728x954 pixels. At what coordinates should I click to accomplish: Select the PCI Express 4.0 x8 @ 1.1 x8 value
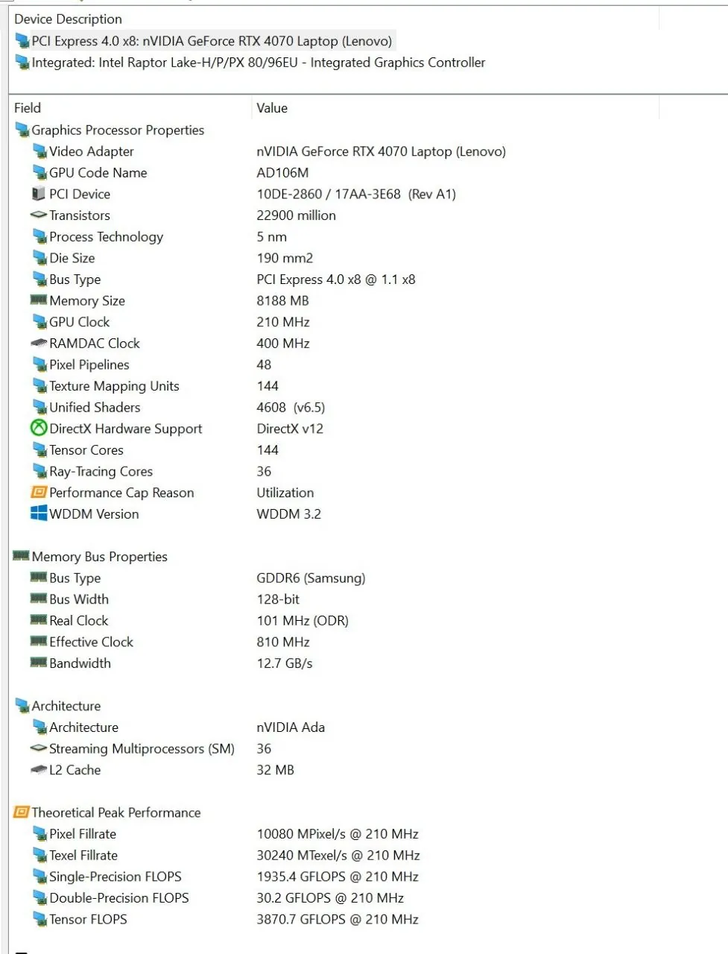[336, 279]
